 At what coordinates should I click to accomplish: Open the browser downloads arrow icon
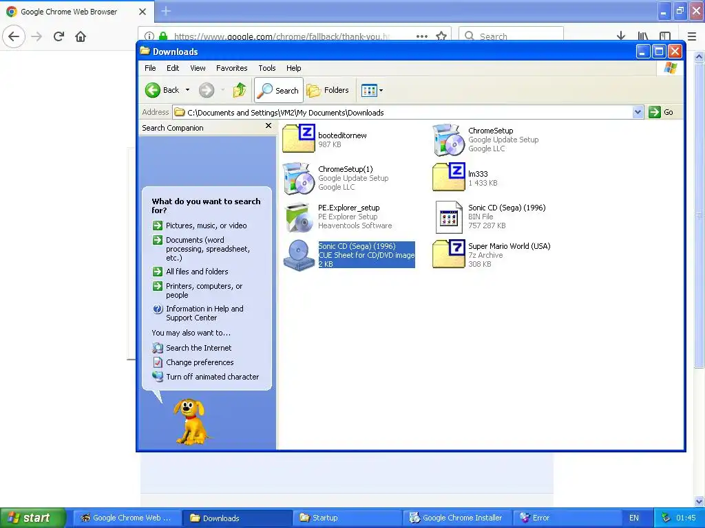pyautogui.click(x=621, y=36)
